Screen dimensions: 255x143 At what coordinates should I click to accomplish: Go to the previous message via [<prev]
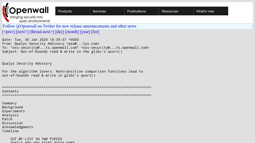coord(8,32)
